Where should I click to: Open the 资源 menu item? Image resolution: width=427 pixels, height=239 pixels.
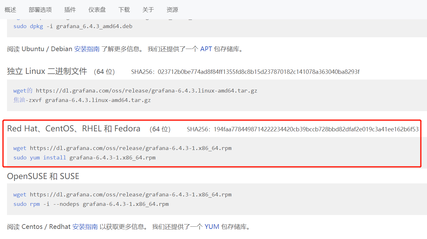(172, 10)
